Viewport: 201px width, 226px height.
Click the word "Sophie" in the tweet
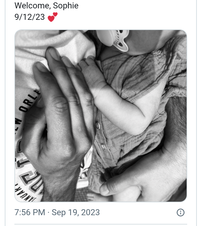[66, 6]
